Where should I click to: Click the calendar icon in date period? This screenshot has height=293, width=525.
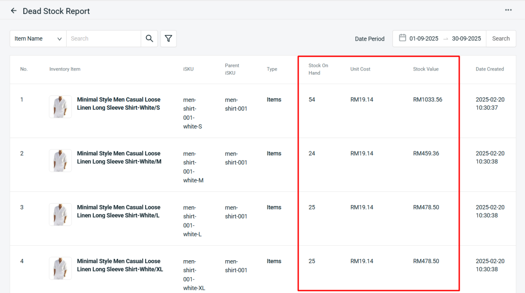click(402, 38)
